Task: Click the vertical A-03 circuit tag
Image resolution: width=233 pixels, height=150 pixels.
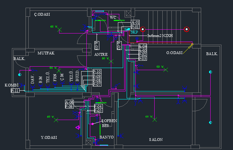Action: tap(97, 46)
